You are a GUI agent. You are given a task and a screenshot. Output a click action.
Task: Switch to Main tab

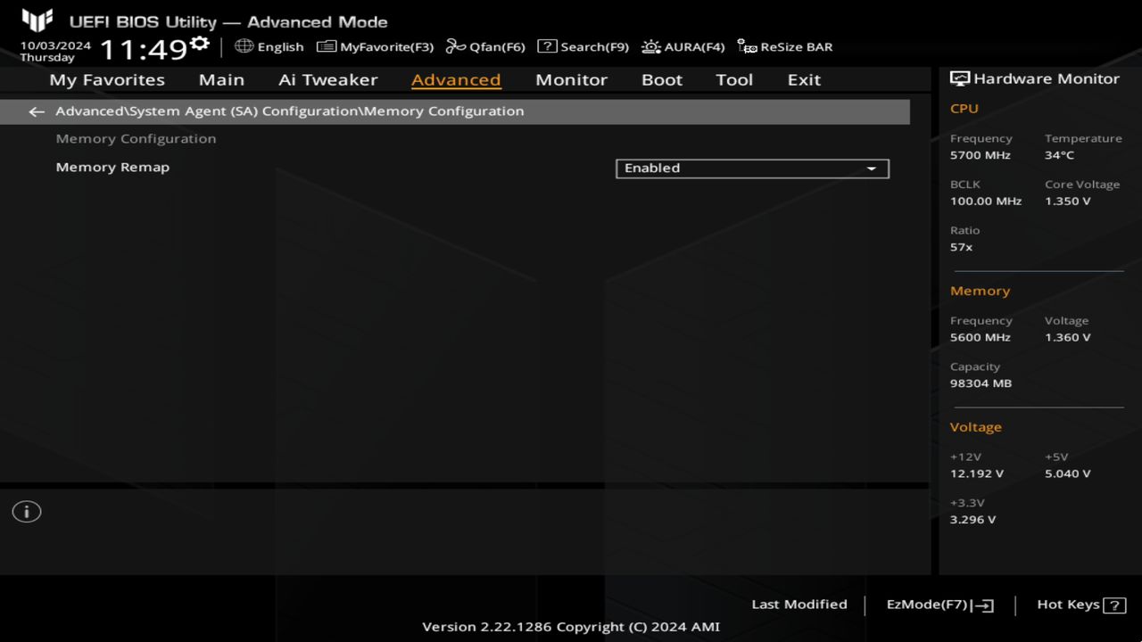pyautogui.click(x=221, y=79)
